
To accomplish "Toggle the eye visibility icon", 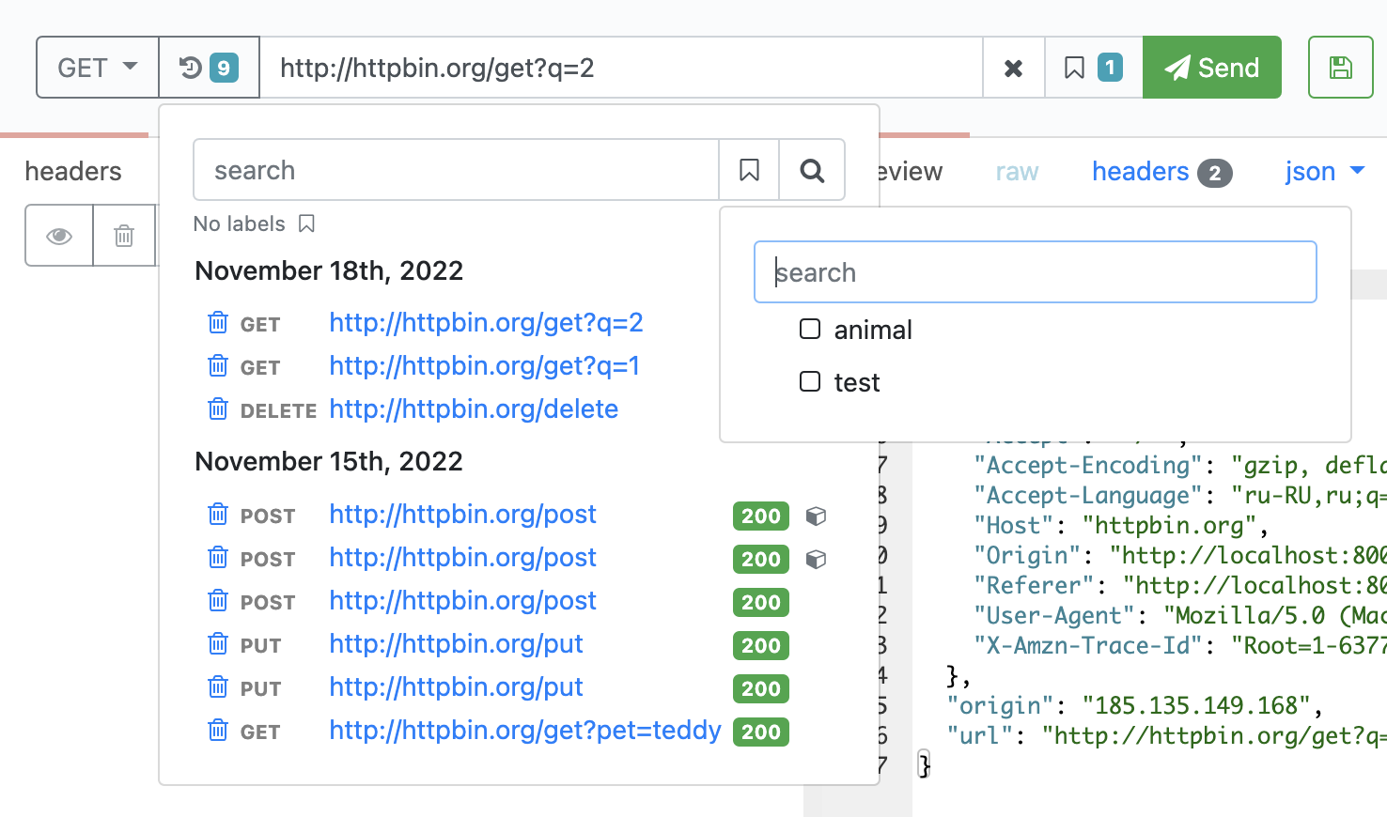I will tap(58, 236).
